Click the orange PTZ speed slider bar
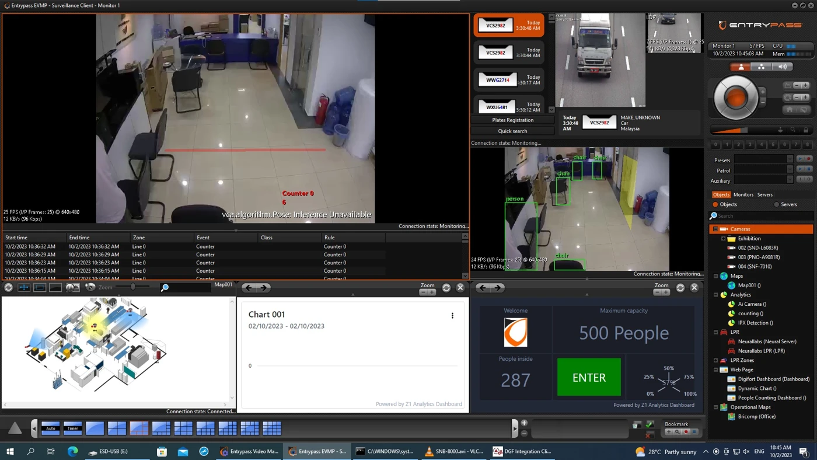This screenshot has height=460, width=817. [728, 130]
